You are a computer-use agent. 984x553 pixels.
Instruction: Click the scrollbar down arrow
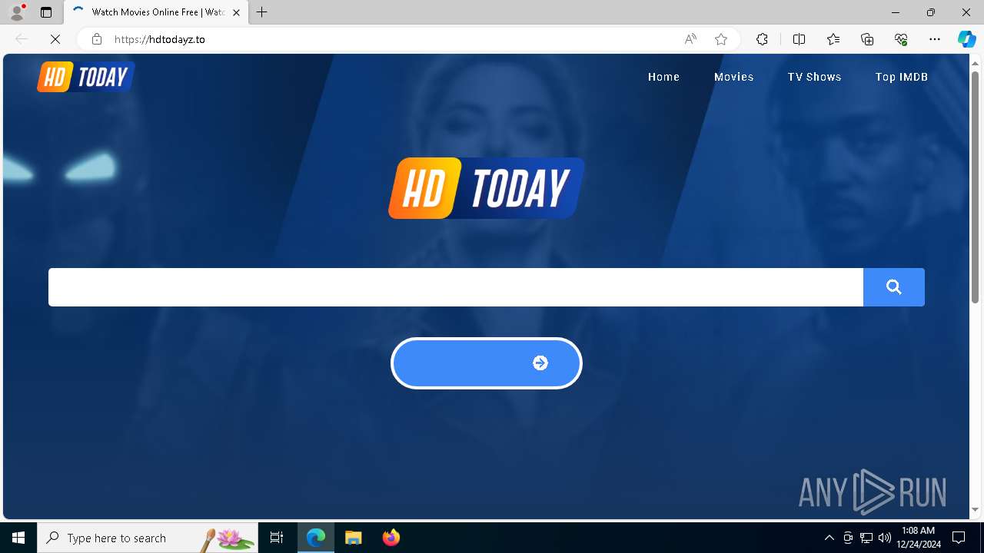(x=975, y=509)
